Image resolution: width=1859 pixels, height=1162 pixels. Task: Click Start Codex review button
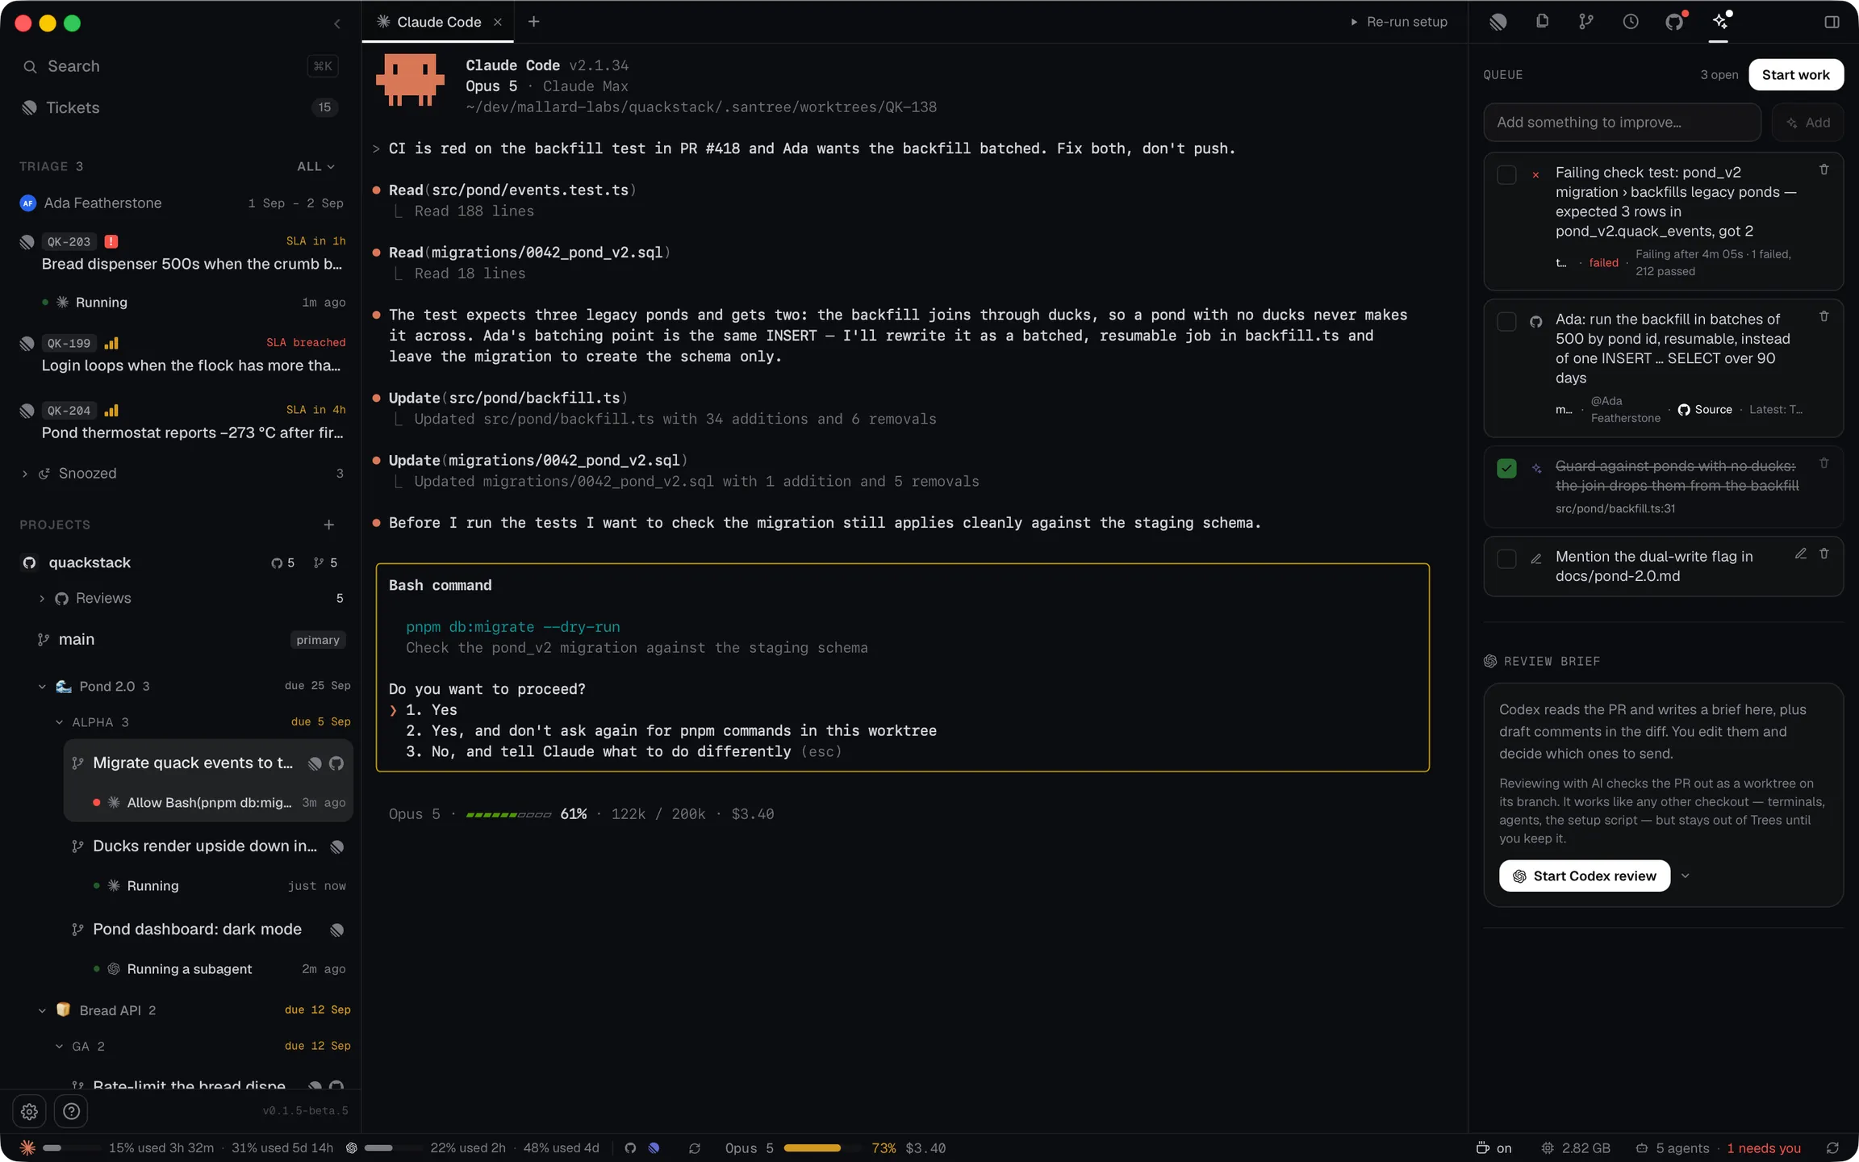pyautogui.click(x=1584, y=876)
